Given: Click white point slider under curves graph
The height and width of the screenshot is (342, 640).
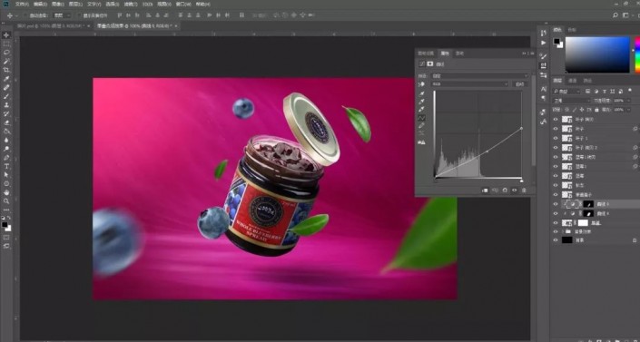Looking at the screenshot, I should (521, 180).
